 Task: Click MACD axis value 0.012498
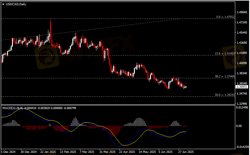[242, 108]
